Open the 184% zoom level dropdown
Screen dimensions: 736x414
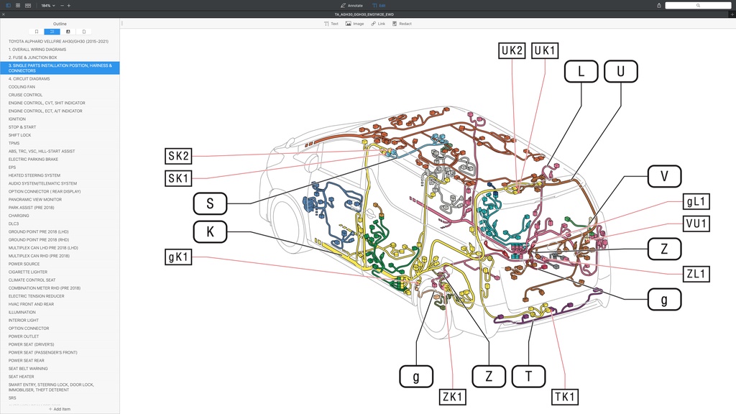pyautogui.click(x=48, y=6)
